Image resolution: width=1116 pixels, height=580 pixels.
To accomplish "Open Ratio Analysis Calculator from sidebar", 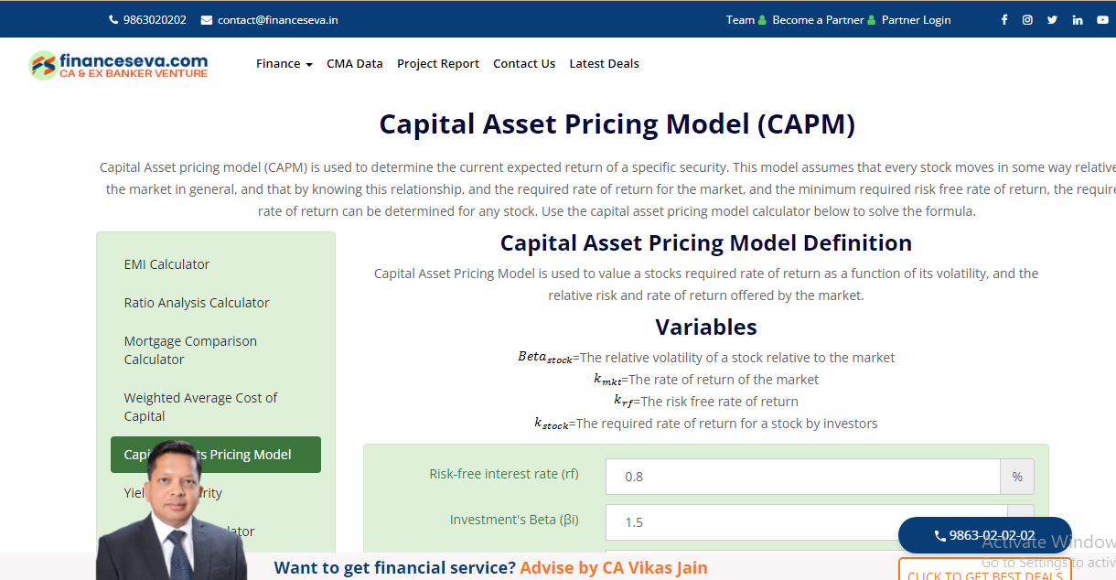I will coord(197,303).
